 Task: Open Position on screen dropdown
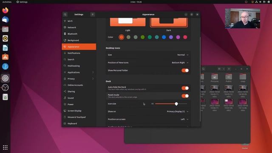(184, 119)
